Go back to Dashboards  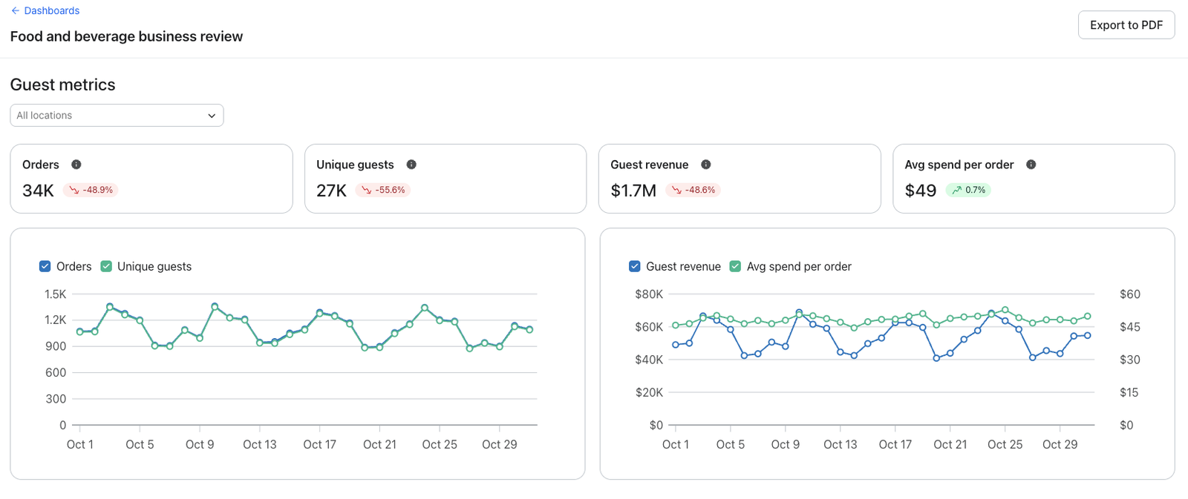tap(45, 10)
